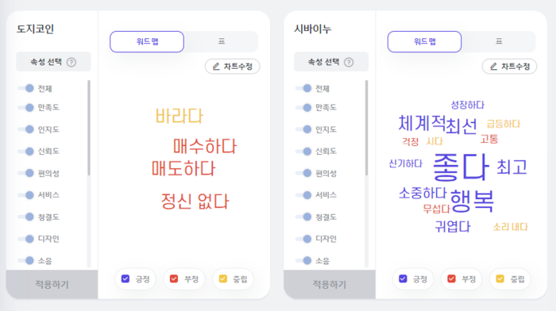Viewport: 556px width, 311px height.
Task: Select 워드 맵 tab in 시바이누 card
Action: [424, 41]
